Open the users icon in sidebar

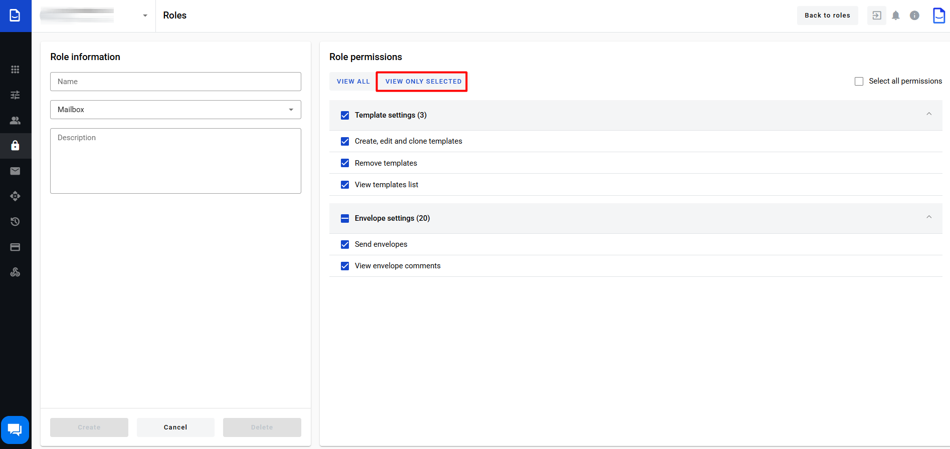pos(15,120)
